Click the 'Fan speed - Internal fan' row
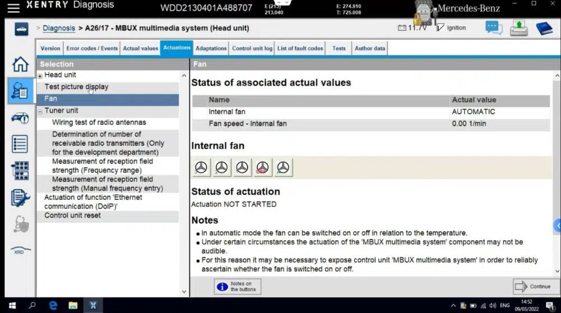Viewport: 561px width, 313px height. click(x=371, y=124)
